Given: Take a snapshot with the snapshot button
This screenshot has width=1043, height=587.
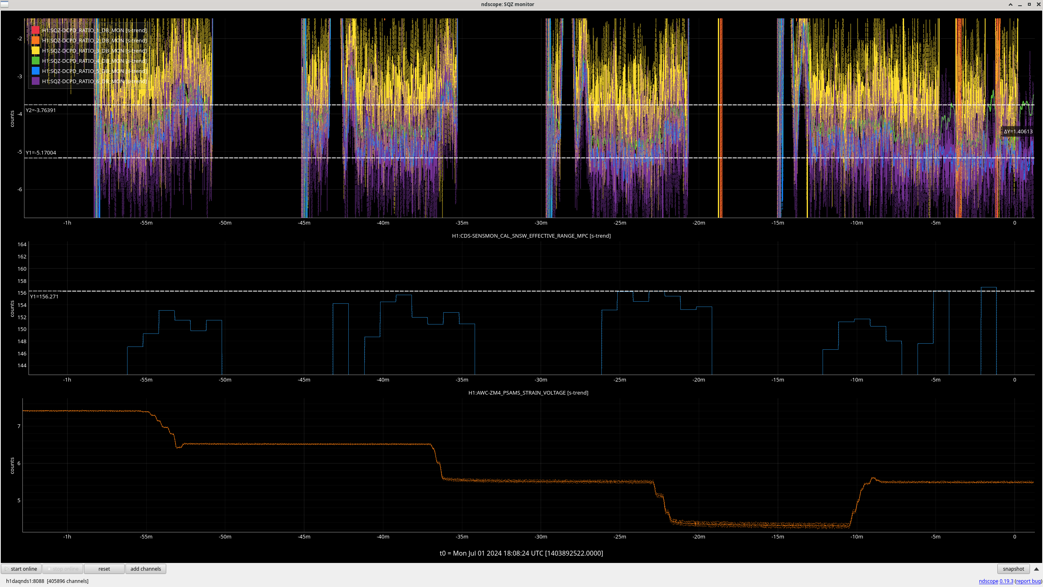Looking at the screenshot, I should 1013,569.
